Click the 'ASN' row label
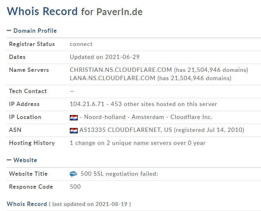The height and width of the screenshot is (211, 261). 15,130
